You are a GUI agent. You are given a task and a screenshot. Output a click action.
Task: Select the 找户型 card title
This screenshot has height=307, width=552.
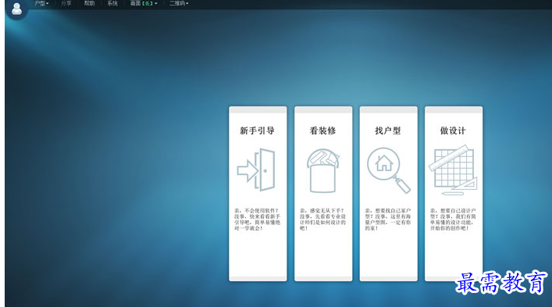point(388,131)
